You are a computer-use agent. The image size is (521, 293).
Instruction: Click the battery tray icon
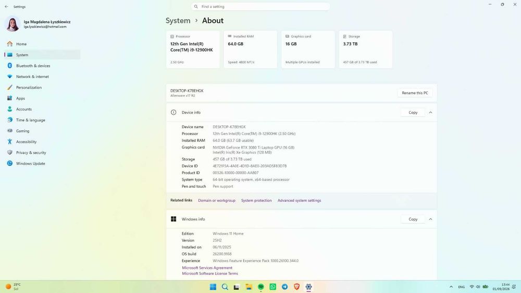click(x=486, y=287)
